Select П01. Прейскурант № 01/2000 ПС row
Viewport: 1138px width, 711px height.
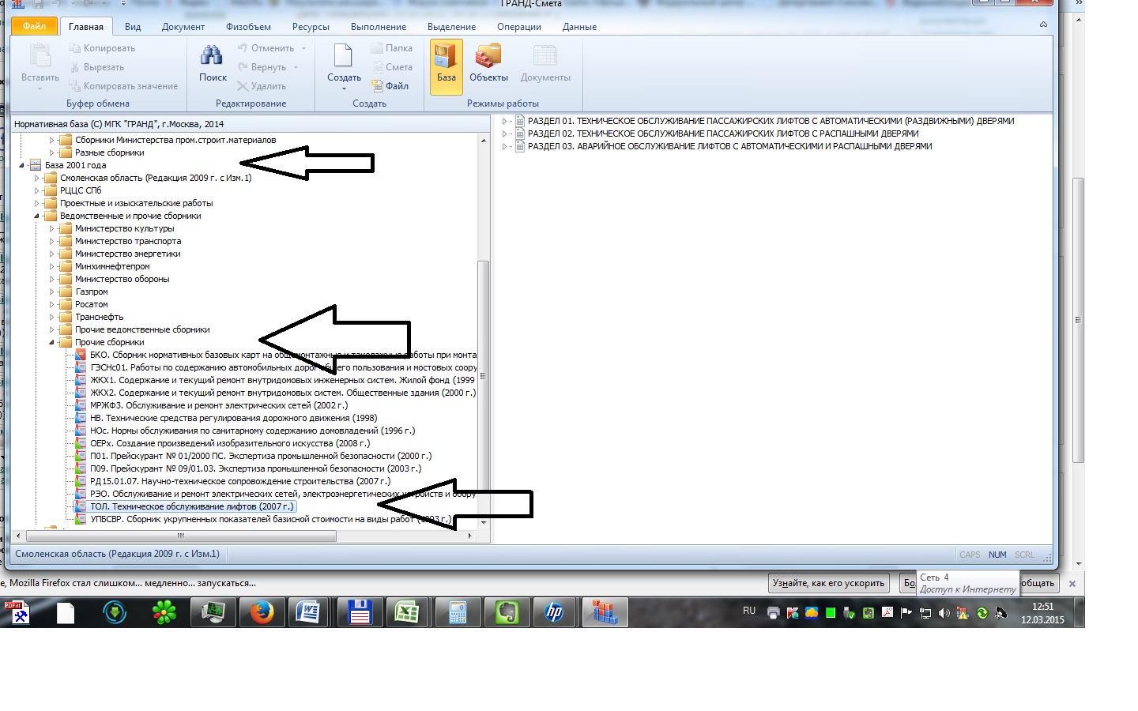[260, 456]
